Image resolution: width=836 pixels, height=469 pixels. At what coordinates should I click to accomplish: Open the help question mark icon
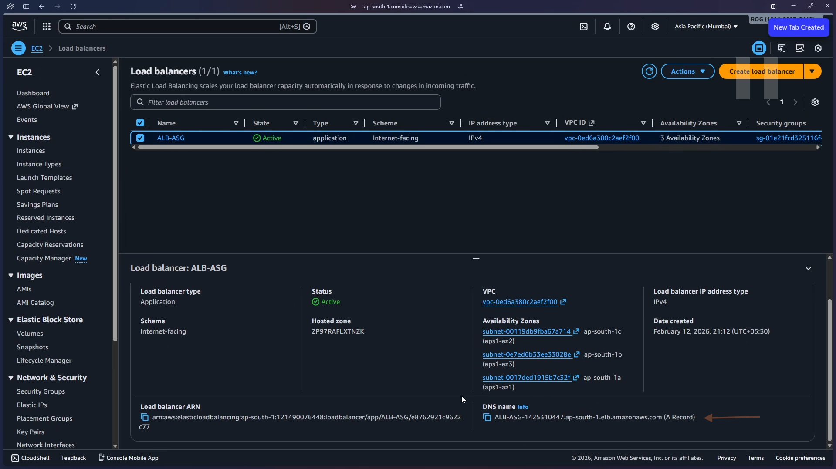(x=631, y=26)
